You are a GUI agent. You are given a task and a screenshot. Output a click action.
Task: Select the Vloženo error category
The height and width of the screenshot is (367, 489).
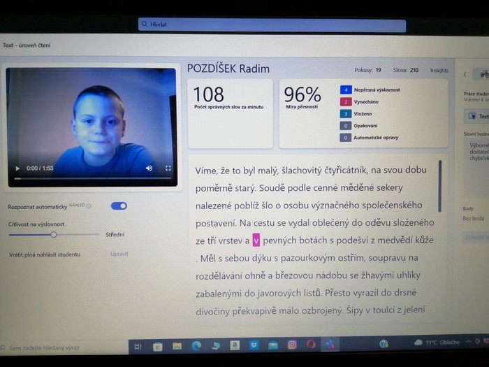pos(346,113)
